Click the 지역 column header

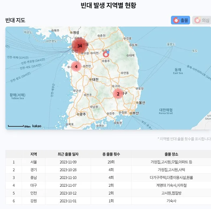coord(34,154)
